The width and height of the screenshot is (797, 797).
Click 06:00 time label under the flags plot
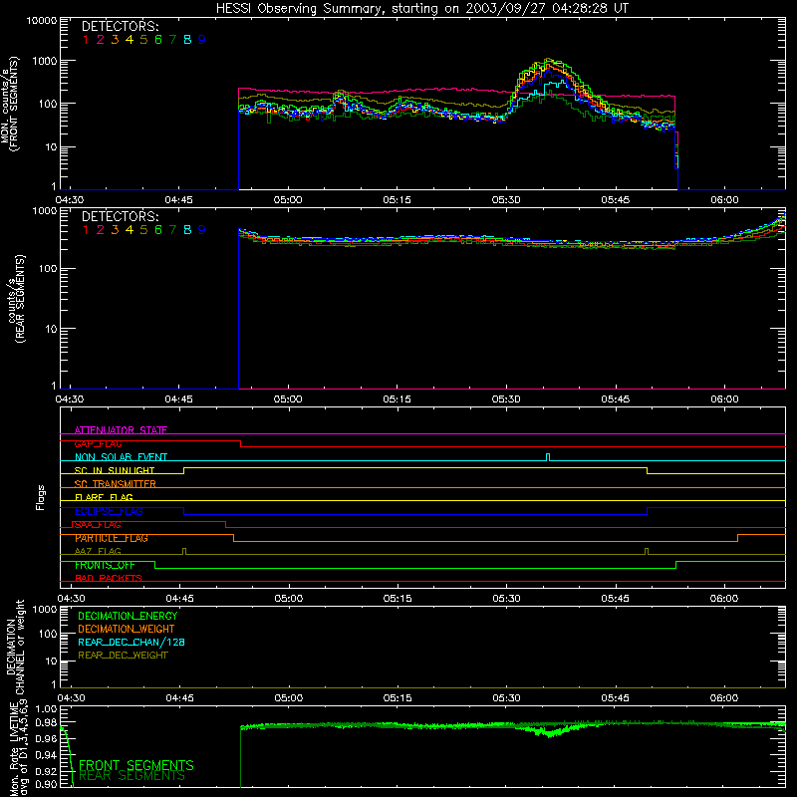pos(724,599)
